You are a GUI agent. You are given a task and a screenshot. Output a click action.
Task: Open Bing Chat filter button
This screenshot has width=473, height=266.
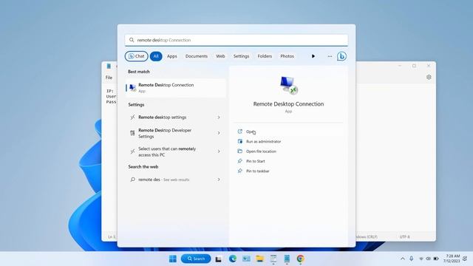(136, 56)
